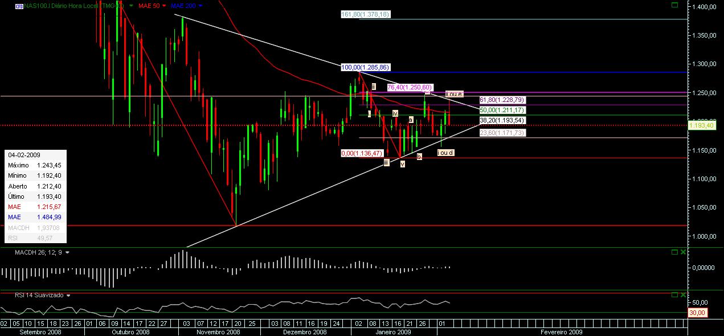This screenshot has height=336, width=724.
Task: Click the Setembro 2008 month label
Action: [40, 331]
